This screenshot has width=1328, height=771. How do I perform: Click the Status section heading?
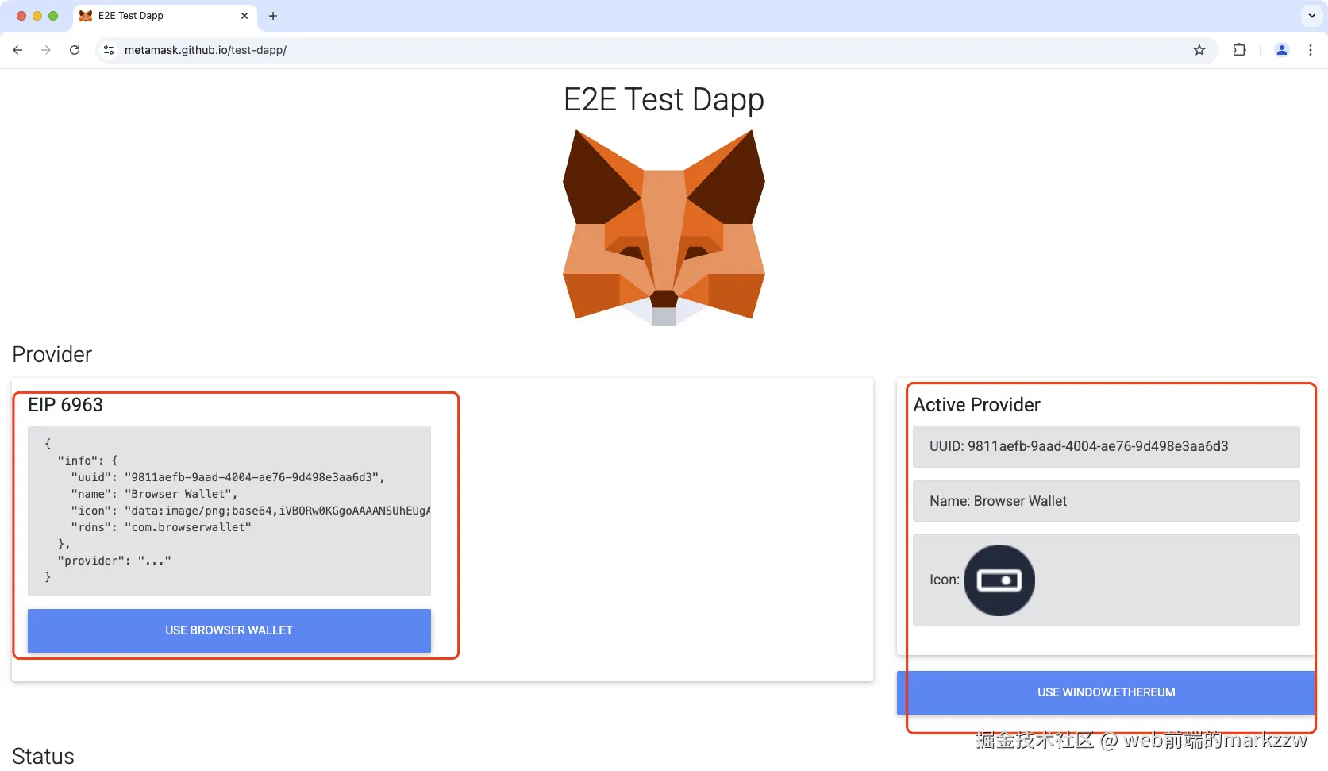pyautogui.click(x=44, y=756)
